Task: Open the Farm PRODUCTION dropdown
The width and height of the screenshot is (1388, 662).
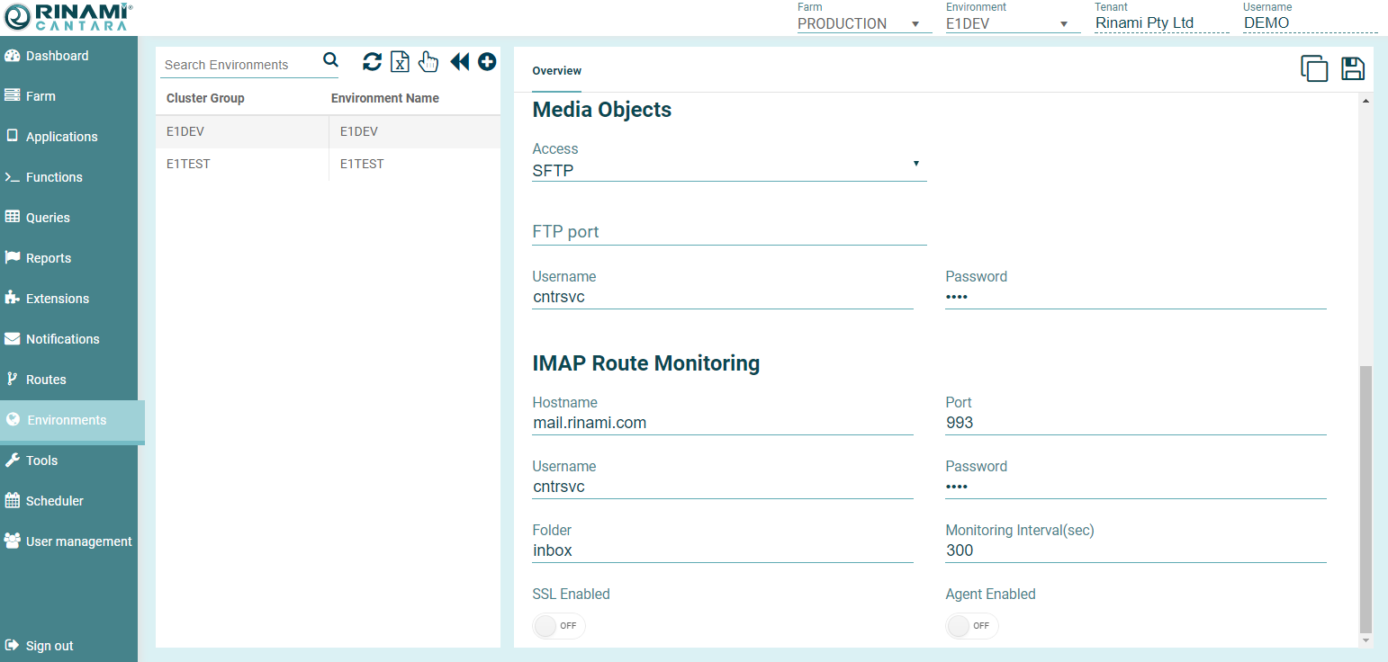Action: tap(863, 23)
